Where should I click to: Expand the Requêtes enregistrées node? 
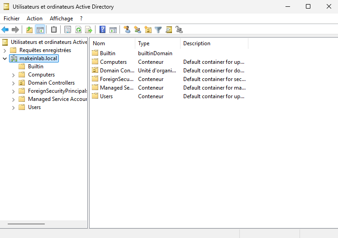pyautogui.click(x=5, y=50)
